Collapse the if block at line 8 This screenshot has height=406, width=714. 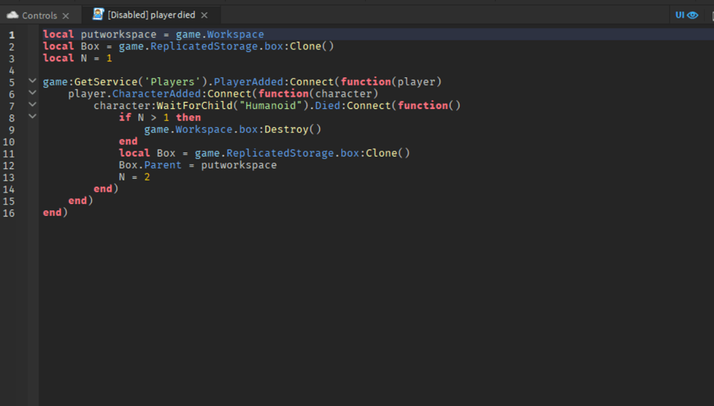[32, 116]
